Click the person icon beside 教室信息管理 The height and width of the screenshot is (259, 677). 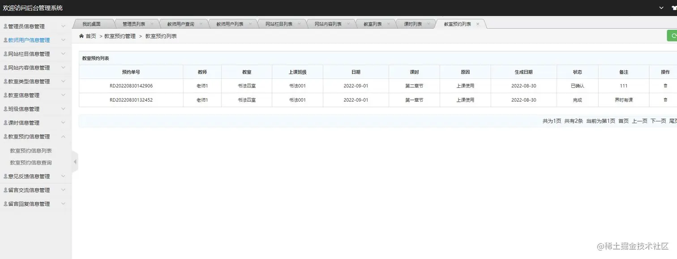click(x=5, y=95)
